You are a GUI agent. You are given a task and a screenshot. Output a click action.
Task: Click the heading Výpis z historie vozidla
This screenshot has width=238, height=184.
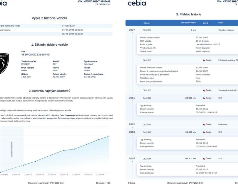tap(50, 18)
